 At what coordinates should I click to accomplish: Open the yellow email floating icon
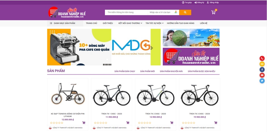262,64
